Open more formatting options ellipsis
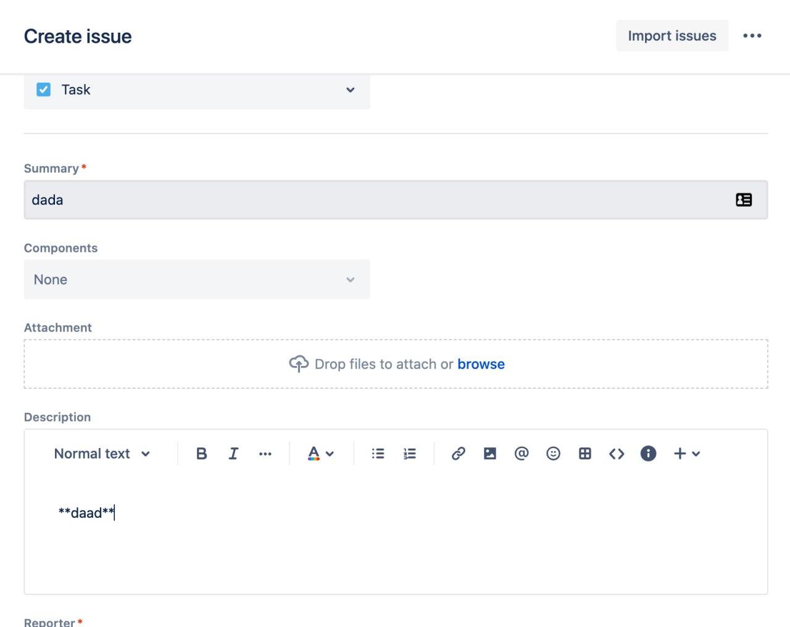Image resolution: width=790 pixels, height=627 pixels. [x=265, y=454]
